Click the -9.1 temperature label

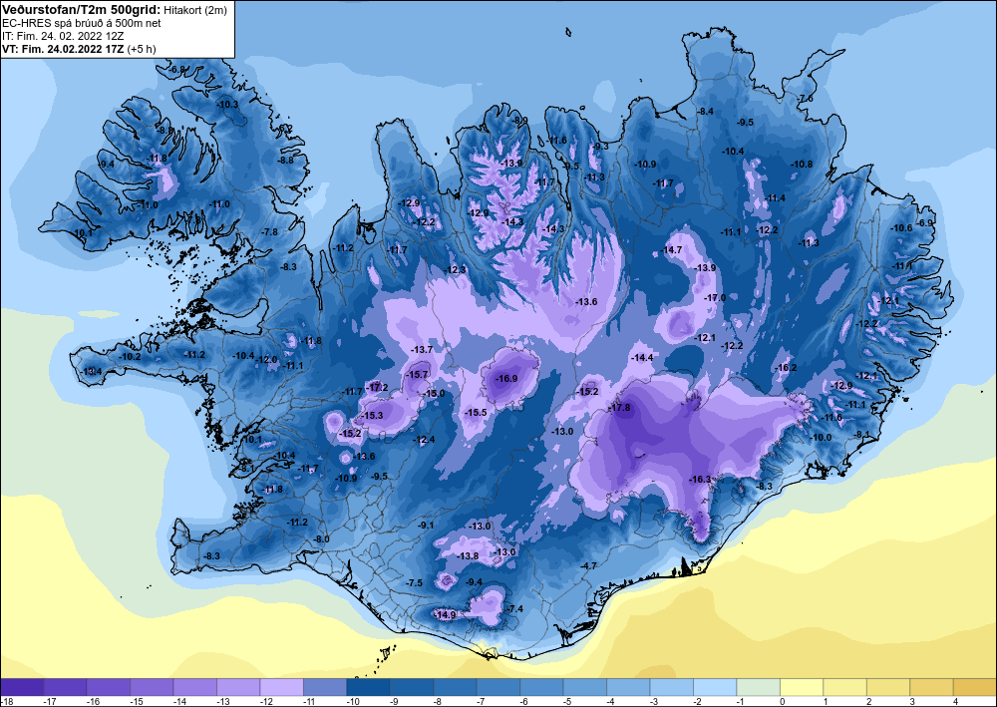[x=426, y=526]
